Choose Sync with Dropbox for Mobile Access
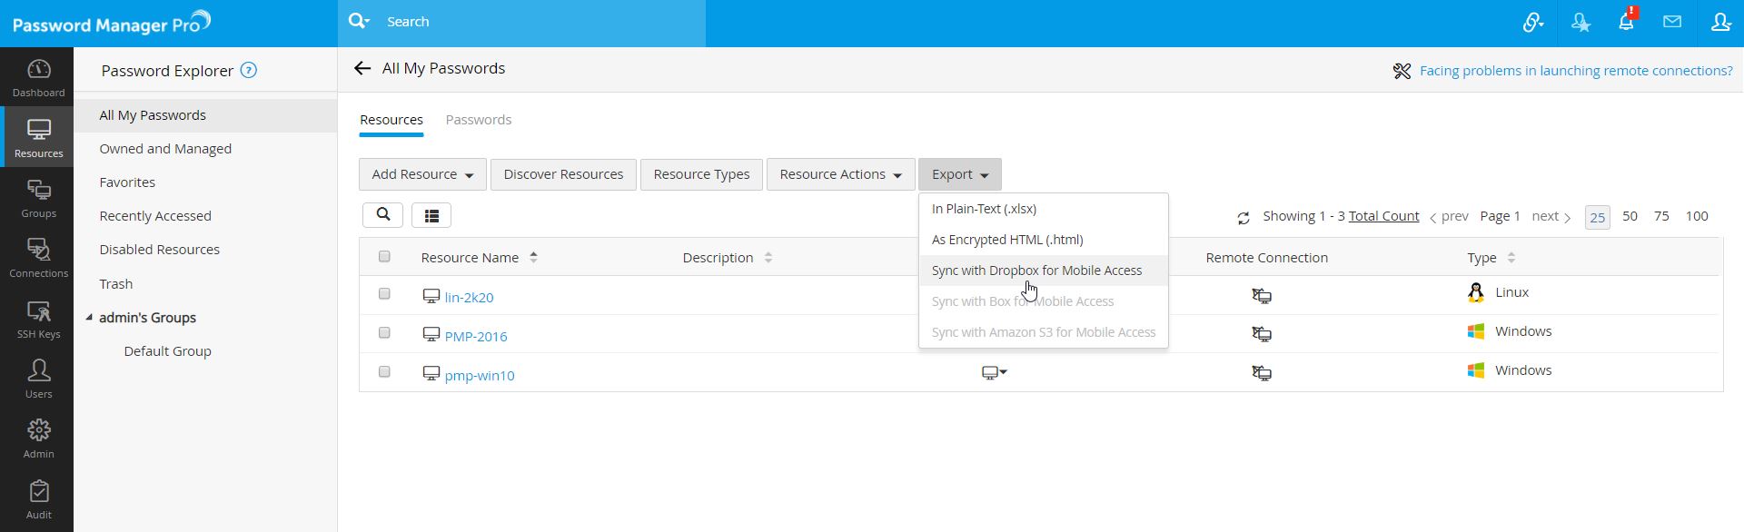 [1036, 271]
